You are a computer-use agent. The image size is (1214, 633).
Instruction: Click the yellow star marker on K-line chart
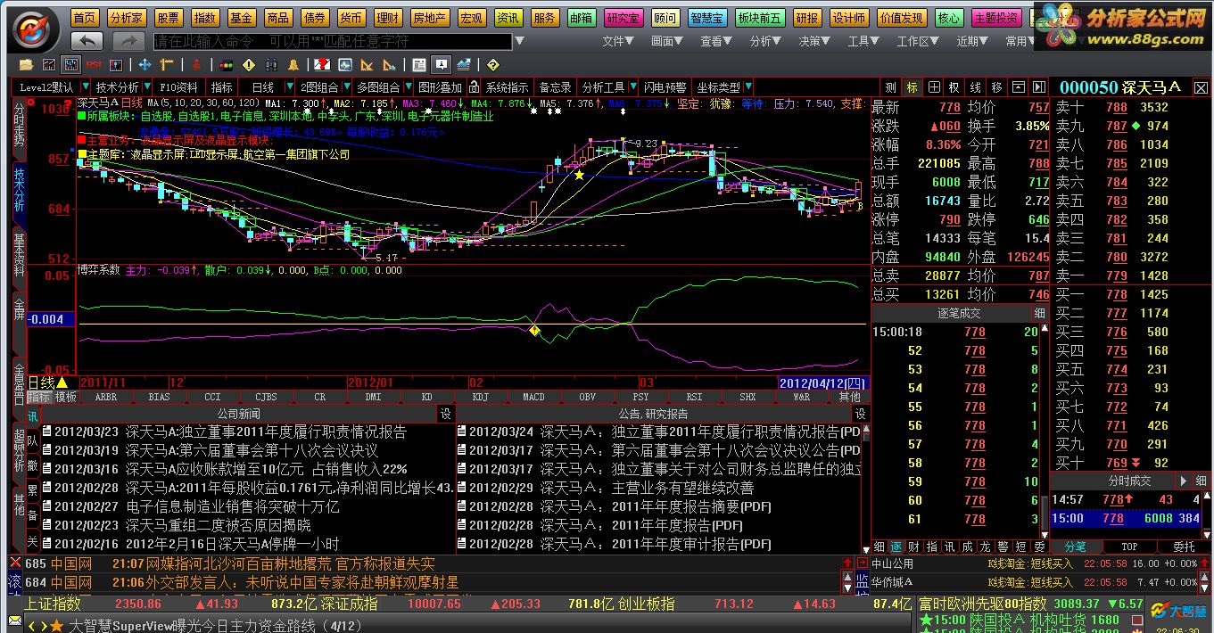(x=579, y=175)
